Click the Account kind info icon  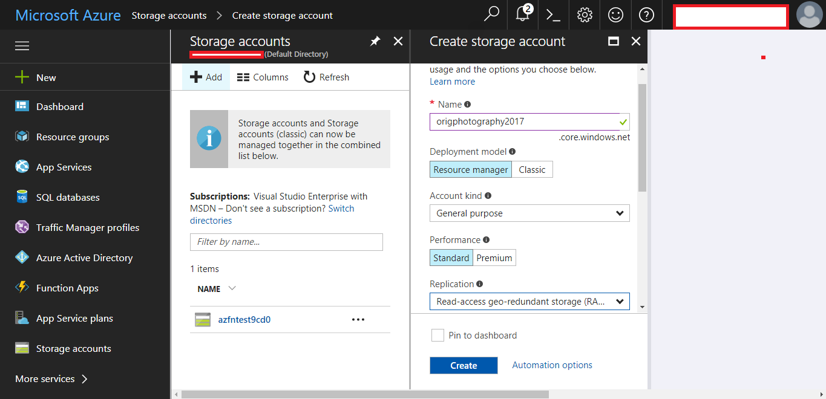488,196
